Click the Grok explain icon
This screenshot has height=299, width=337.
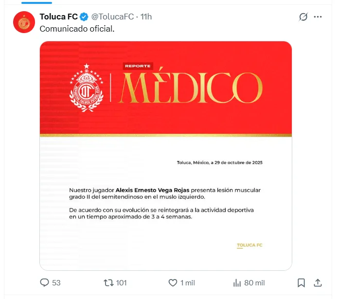click(x=303, y=17)
